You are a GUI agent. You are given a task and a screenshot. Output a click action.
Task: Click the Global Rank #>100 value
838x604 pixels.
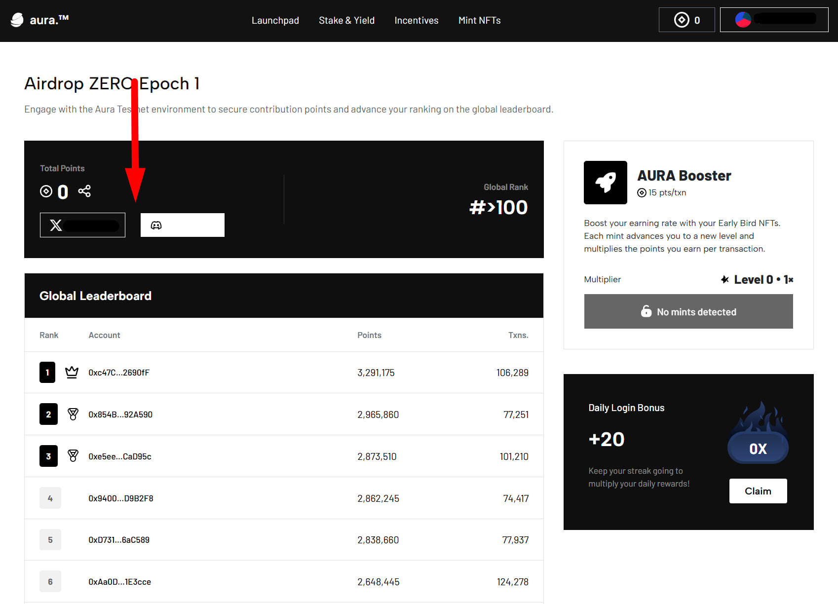click(x=498, y=207)
